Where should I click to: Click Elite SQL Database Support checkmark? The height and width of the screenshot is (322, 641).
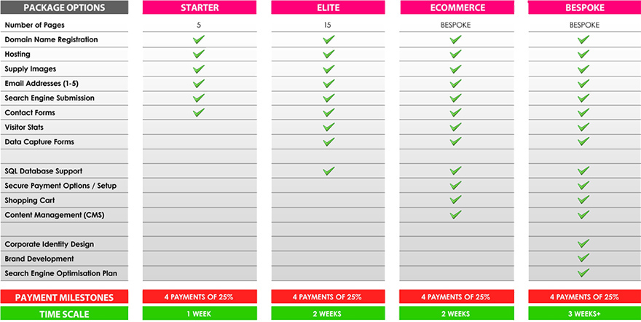[329, 170]
